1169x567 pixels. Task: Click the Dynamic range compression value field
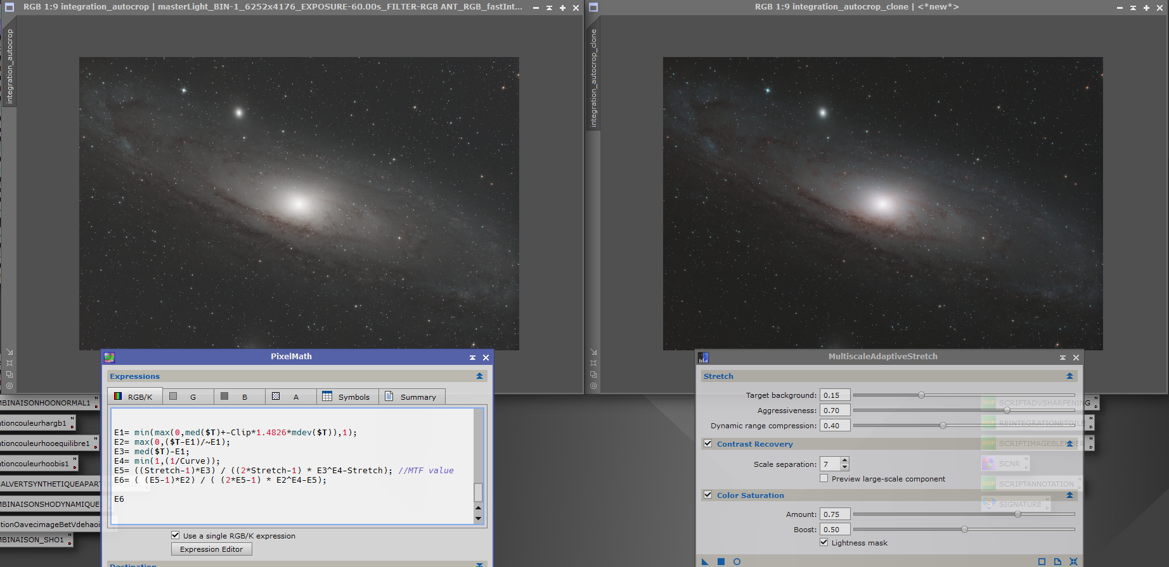click(x=835, y=426)
